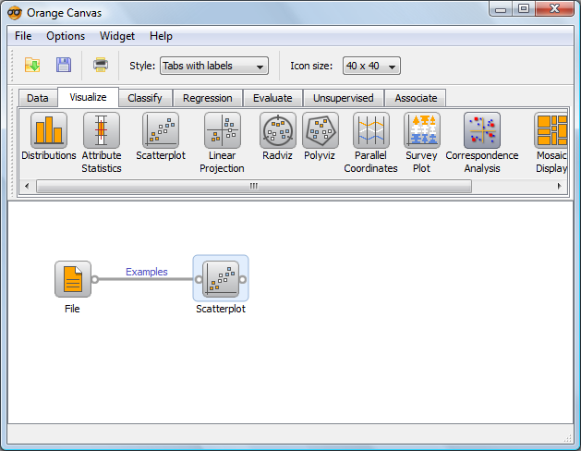
Task: Select the Mosaic Display widget icon
Action: 551,131
